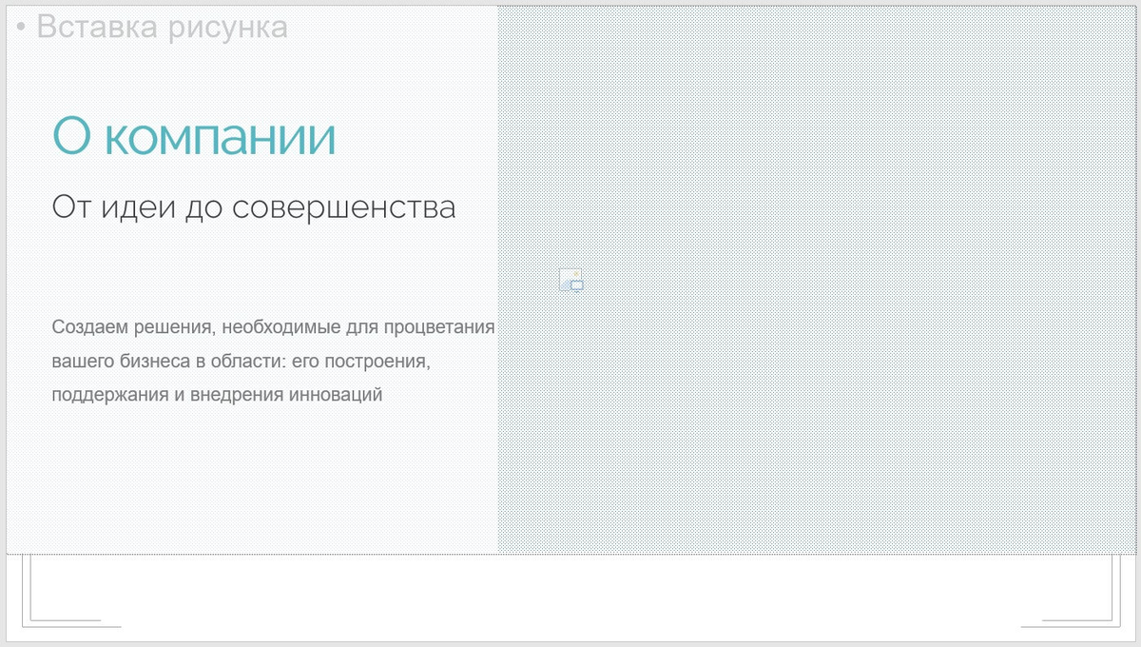The image size is (1141, 647).
Task: Select the title 'О компании'
Action: click(x=194, y=136)
